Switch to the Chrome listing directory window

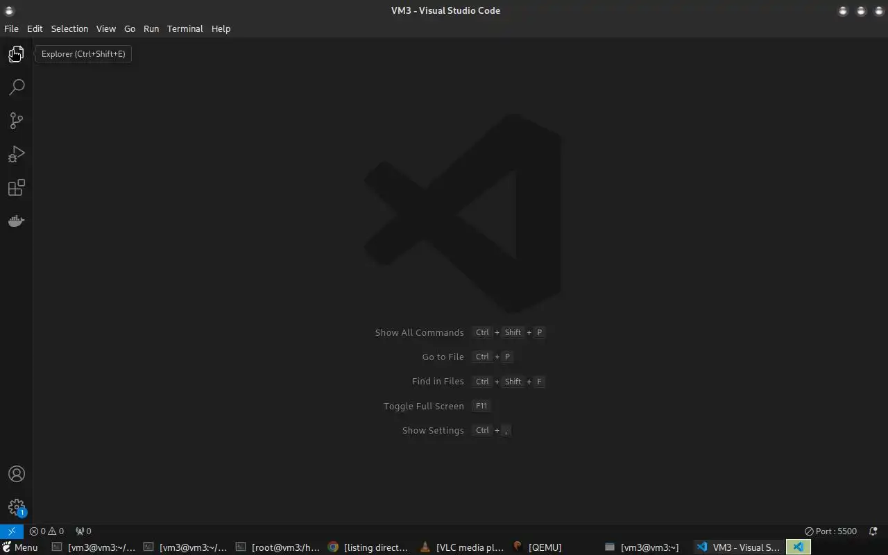(369, 547)
